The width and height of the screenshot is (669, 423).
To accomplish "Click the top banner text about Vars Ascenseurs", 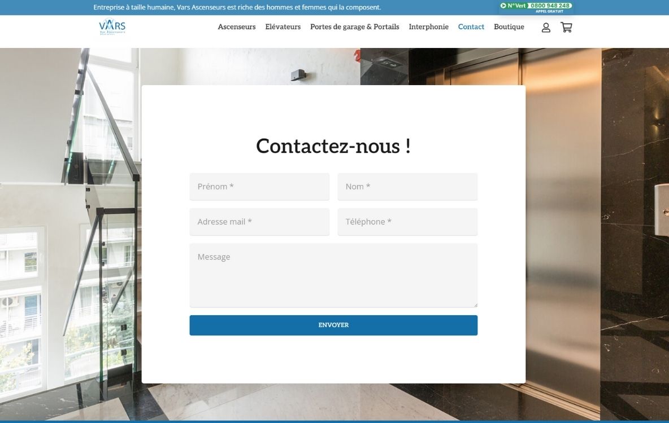I will pos(237,7).
